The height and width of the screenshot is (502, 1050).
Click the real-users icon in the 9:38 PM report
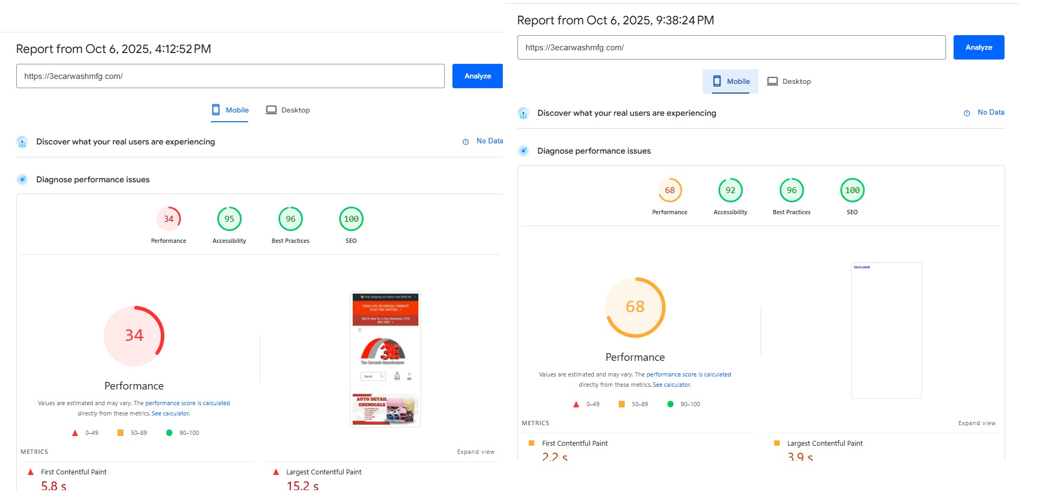coord(523,113)
